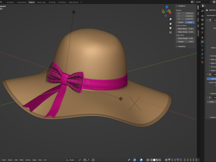This screenshot has height=162, width=216.
Task: Toggle X-ray display in viewport header
Action: pyautogui.click(x=148, y=160)
